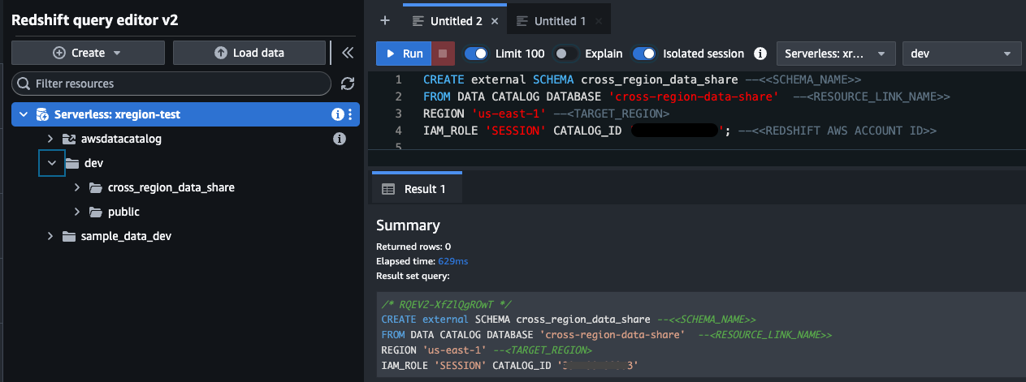Select the public schema label
This screenshot has width=1026, height=382.
click(123, 212)
